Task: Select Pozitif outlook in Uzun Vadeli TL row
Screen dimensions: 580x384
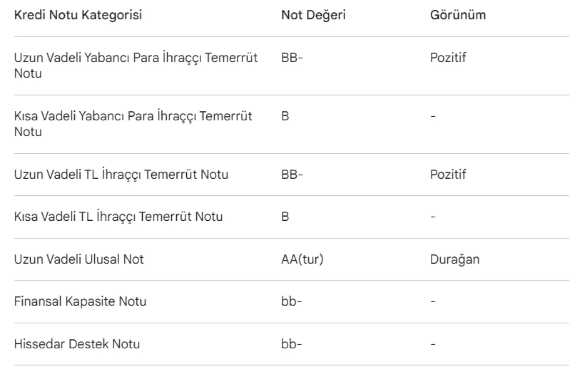Action: pyautogui.click(x=448, y=174)
